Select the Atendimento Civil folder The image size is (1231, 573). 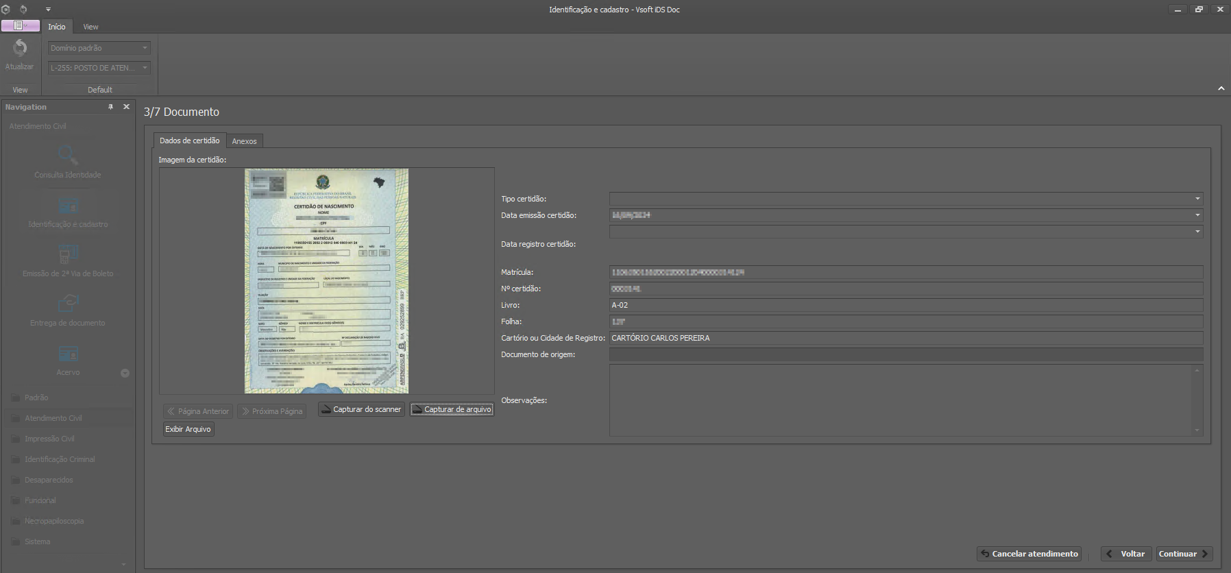click(x=53, y=418)
